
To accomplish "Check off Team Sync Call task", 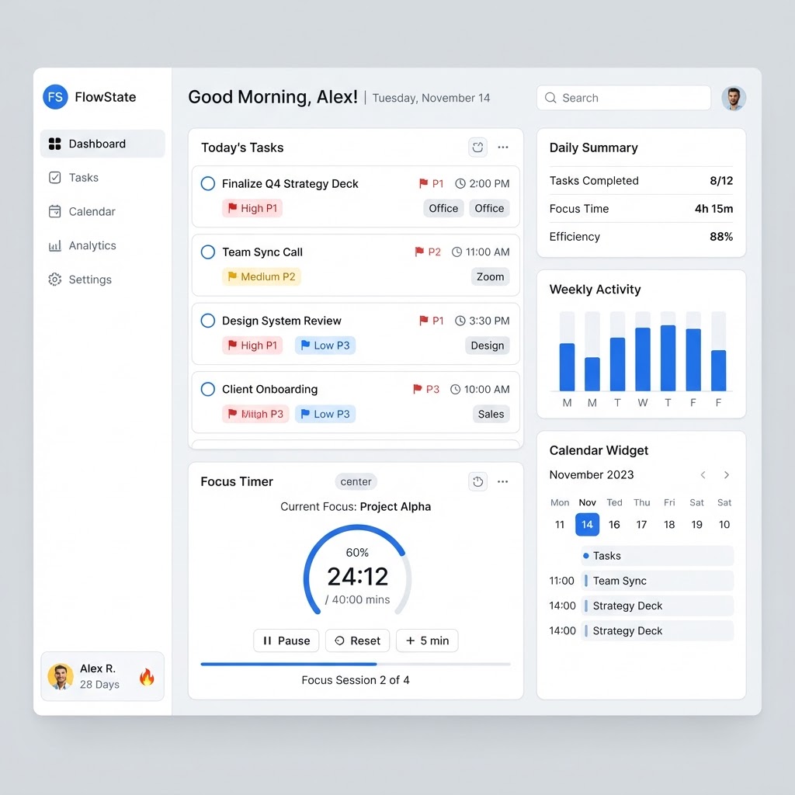I will click(x=208, y=252).
